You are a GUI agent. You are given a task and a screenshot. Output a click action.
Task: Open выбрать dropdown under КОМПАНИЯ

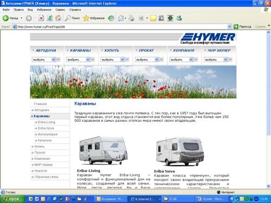182,60
